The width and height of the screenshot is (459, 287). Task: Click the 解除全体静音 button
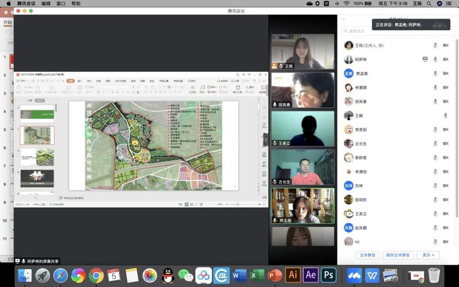pyautogui.click(x=398, y=255)
